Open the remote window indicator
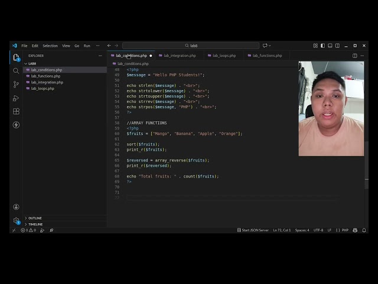The image size is (378, 284). point(14,230)
